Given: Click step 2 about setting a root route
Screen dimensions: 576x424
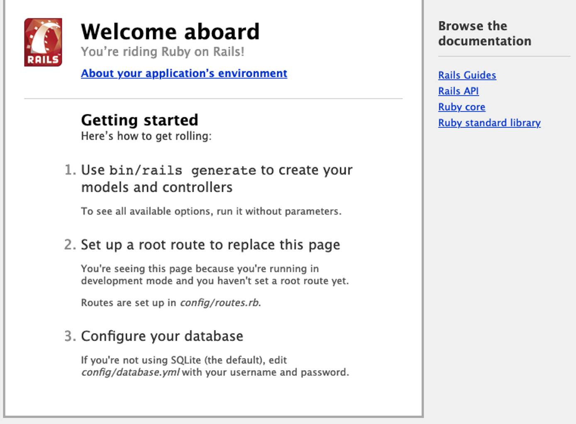Looking at the screenshot, I should point(210,244).
